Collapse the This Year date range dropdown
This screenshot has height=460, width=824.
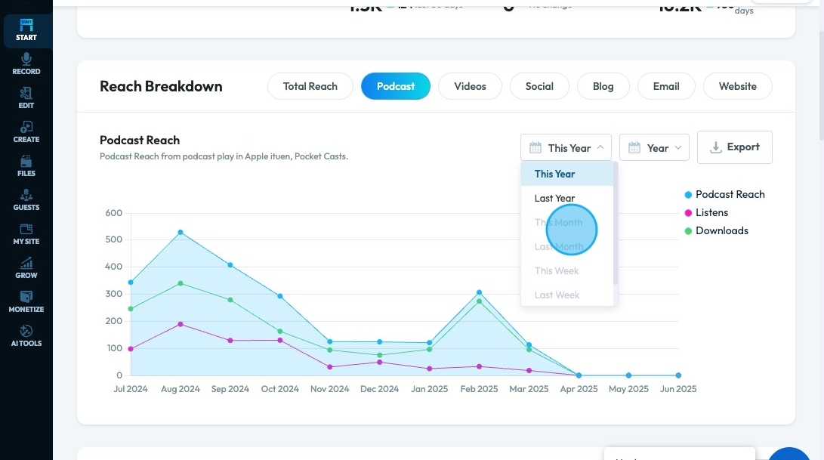point(566,148)
